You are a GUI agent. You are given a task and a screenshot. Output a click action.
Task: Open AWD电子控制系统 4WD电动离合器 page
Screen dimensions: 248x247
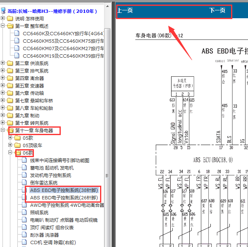coord(67,205)
